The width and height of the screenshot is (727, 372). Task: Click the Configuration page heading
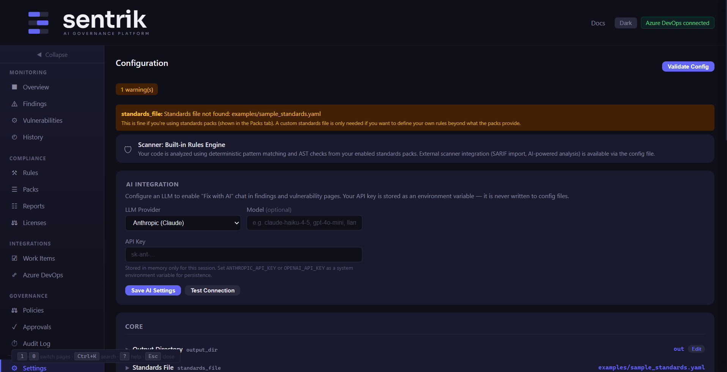[142, 63]
